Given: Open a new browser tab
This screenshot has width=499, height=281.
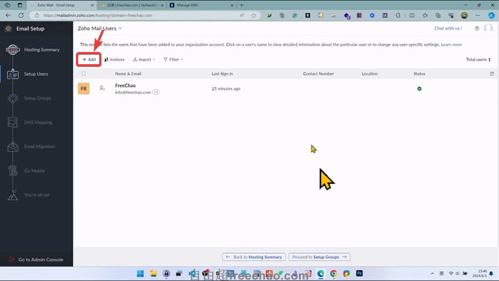Looking at the screenshot, I should point(242,5).
